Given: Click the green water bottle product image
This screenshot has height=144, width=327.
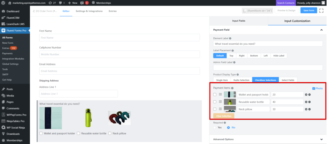Looking at the screenshot, I should [88, 118].
